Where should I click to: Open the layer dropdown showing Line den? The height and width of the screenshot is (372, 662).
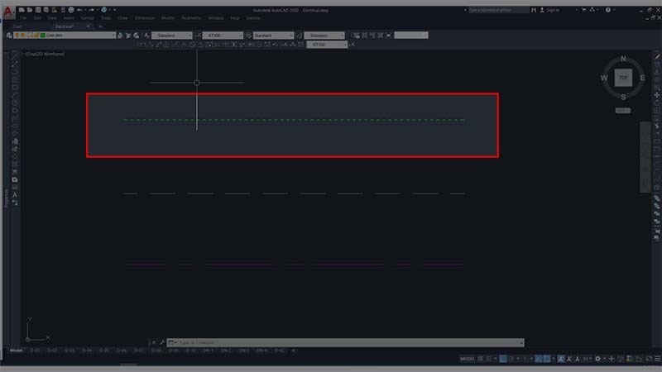click(x=65, y=36)
